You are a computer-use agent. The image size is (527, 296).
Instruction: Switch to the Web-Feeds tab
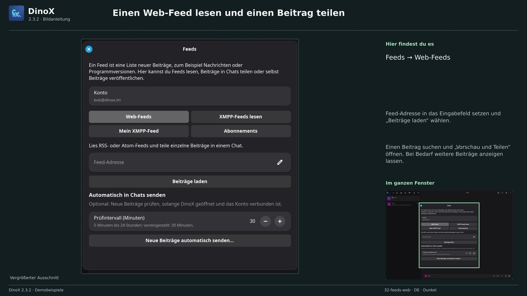click(x=139, y=117)
